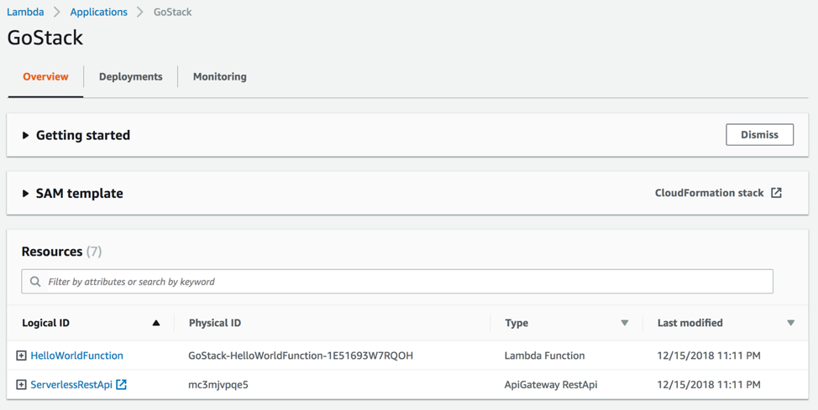The image size is (818, 410).
Task: Focus the resources filter search field
Action: click(403, 282)
